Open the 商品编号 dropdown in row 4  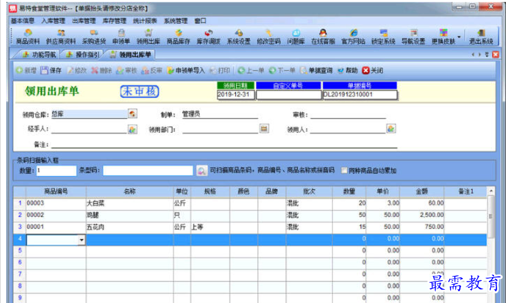pyautogui.click(x=81, y=240)
